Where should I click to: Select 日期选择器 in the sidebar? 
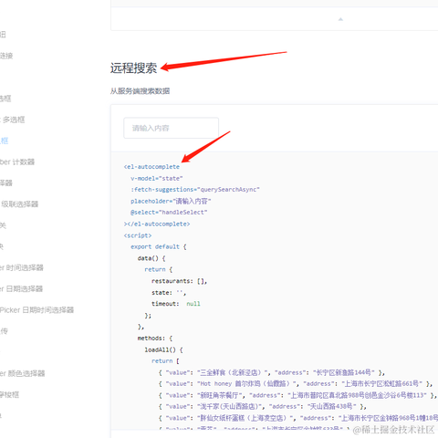pos(22,288)
